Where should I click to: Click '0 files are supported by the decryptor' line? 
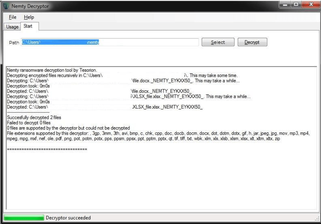click(68, 128)
